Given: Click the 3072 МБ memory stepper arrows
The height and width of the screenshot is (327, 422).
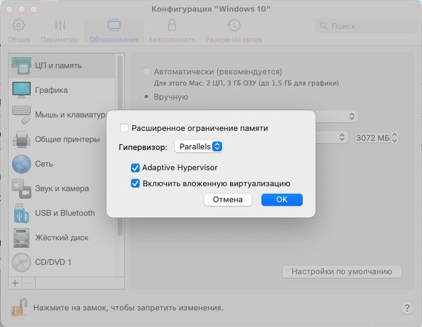Looking at the screenshot, I should (x=396, y=138).
